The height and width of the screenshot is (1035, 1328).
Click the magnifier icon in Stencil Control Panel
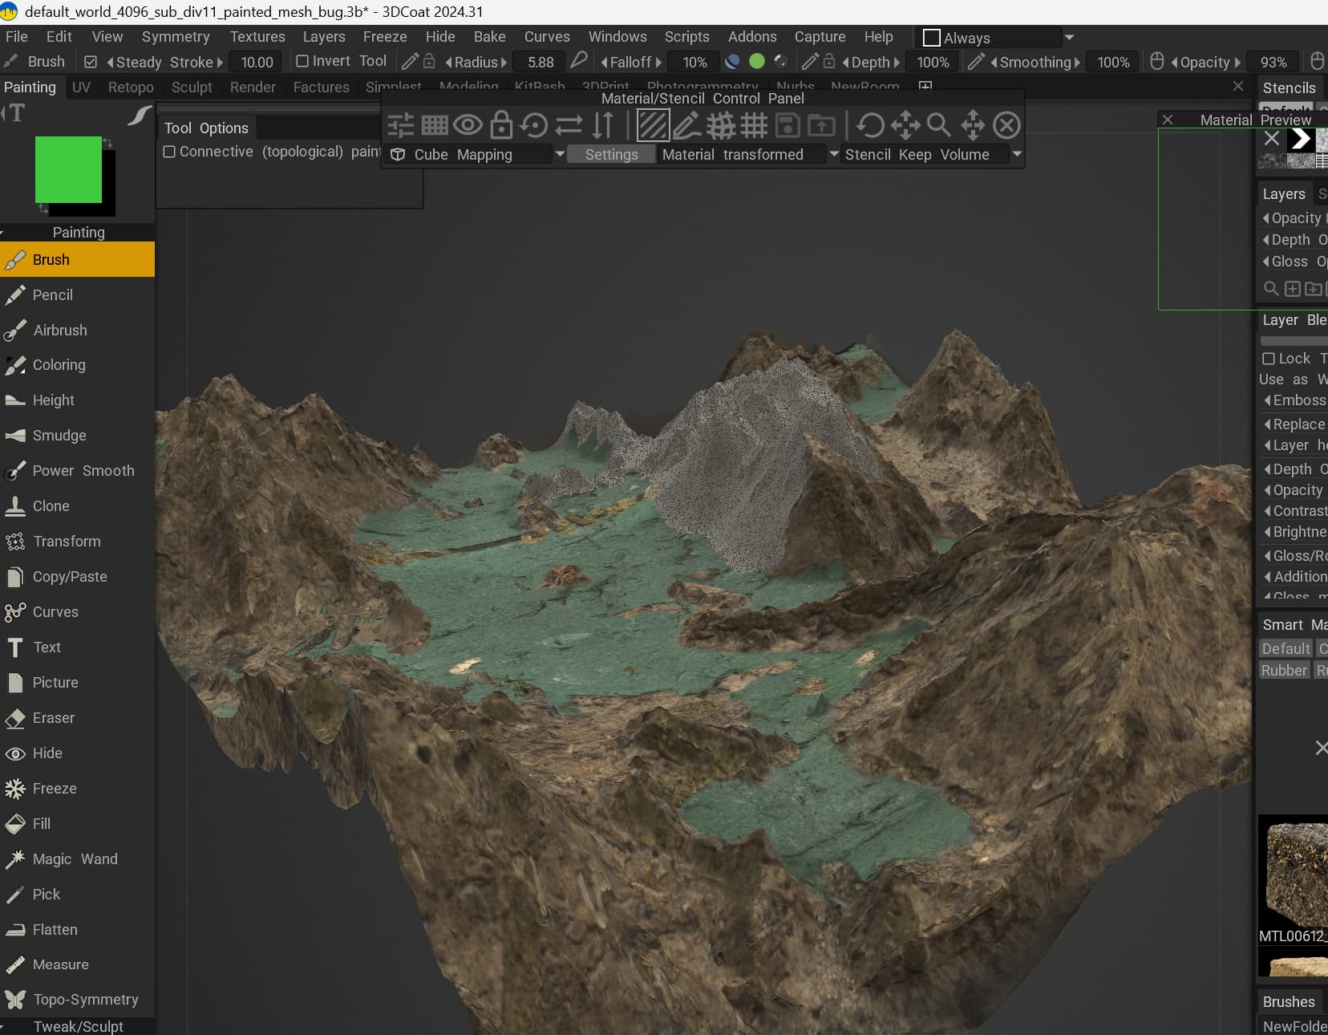point(938,125)
